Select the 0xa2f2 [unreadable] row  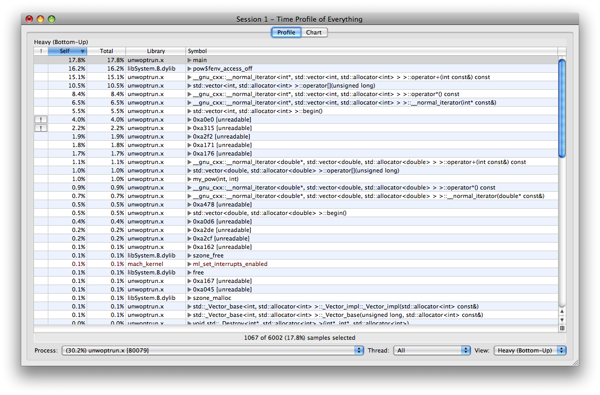[x=296, y=136]
